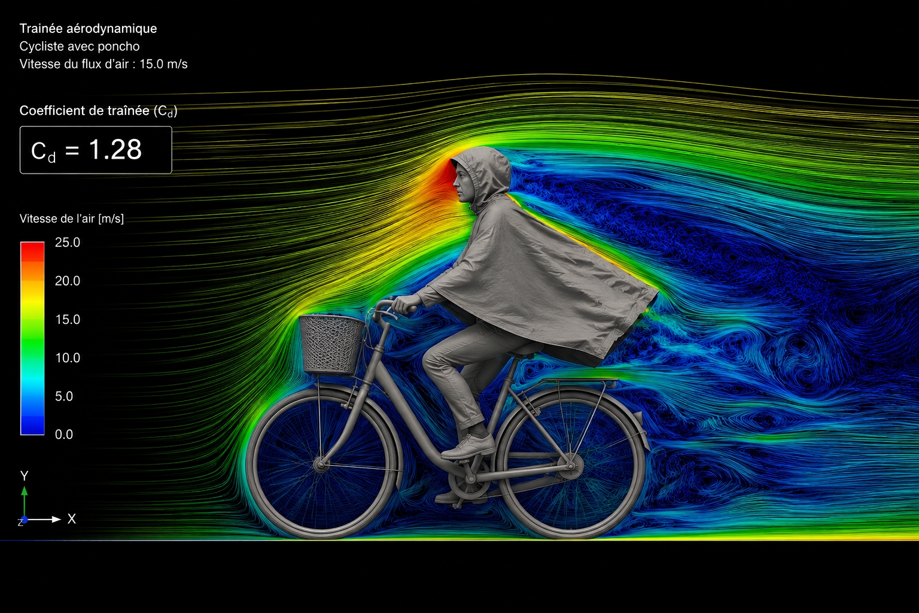Select the 'Cycliste avec poncho' subtitle

point(80,46)
